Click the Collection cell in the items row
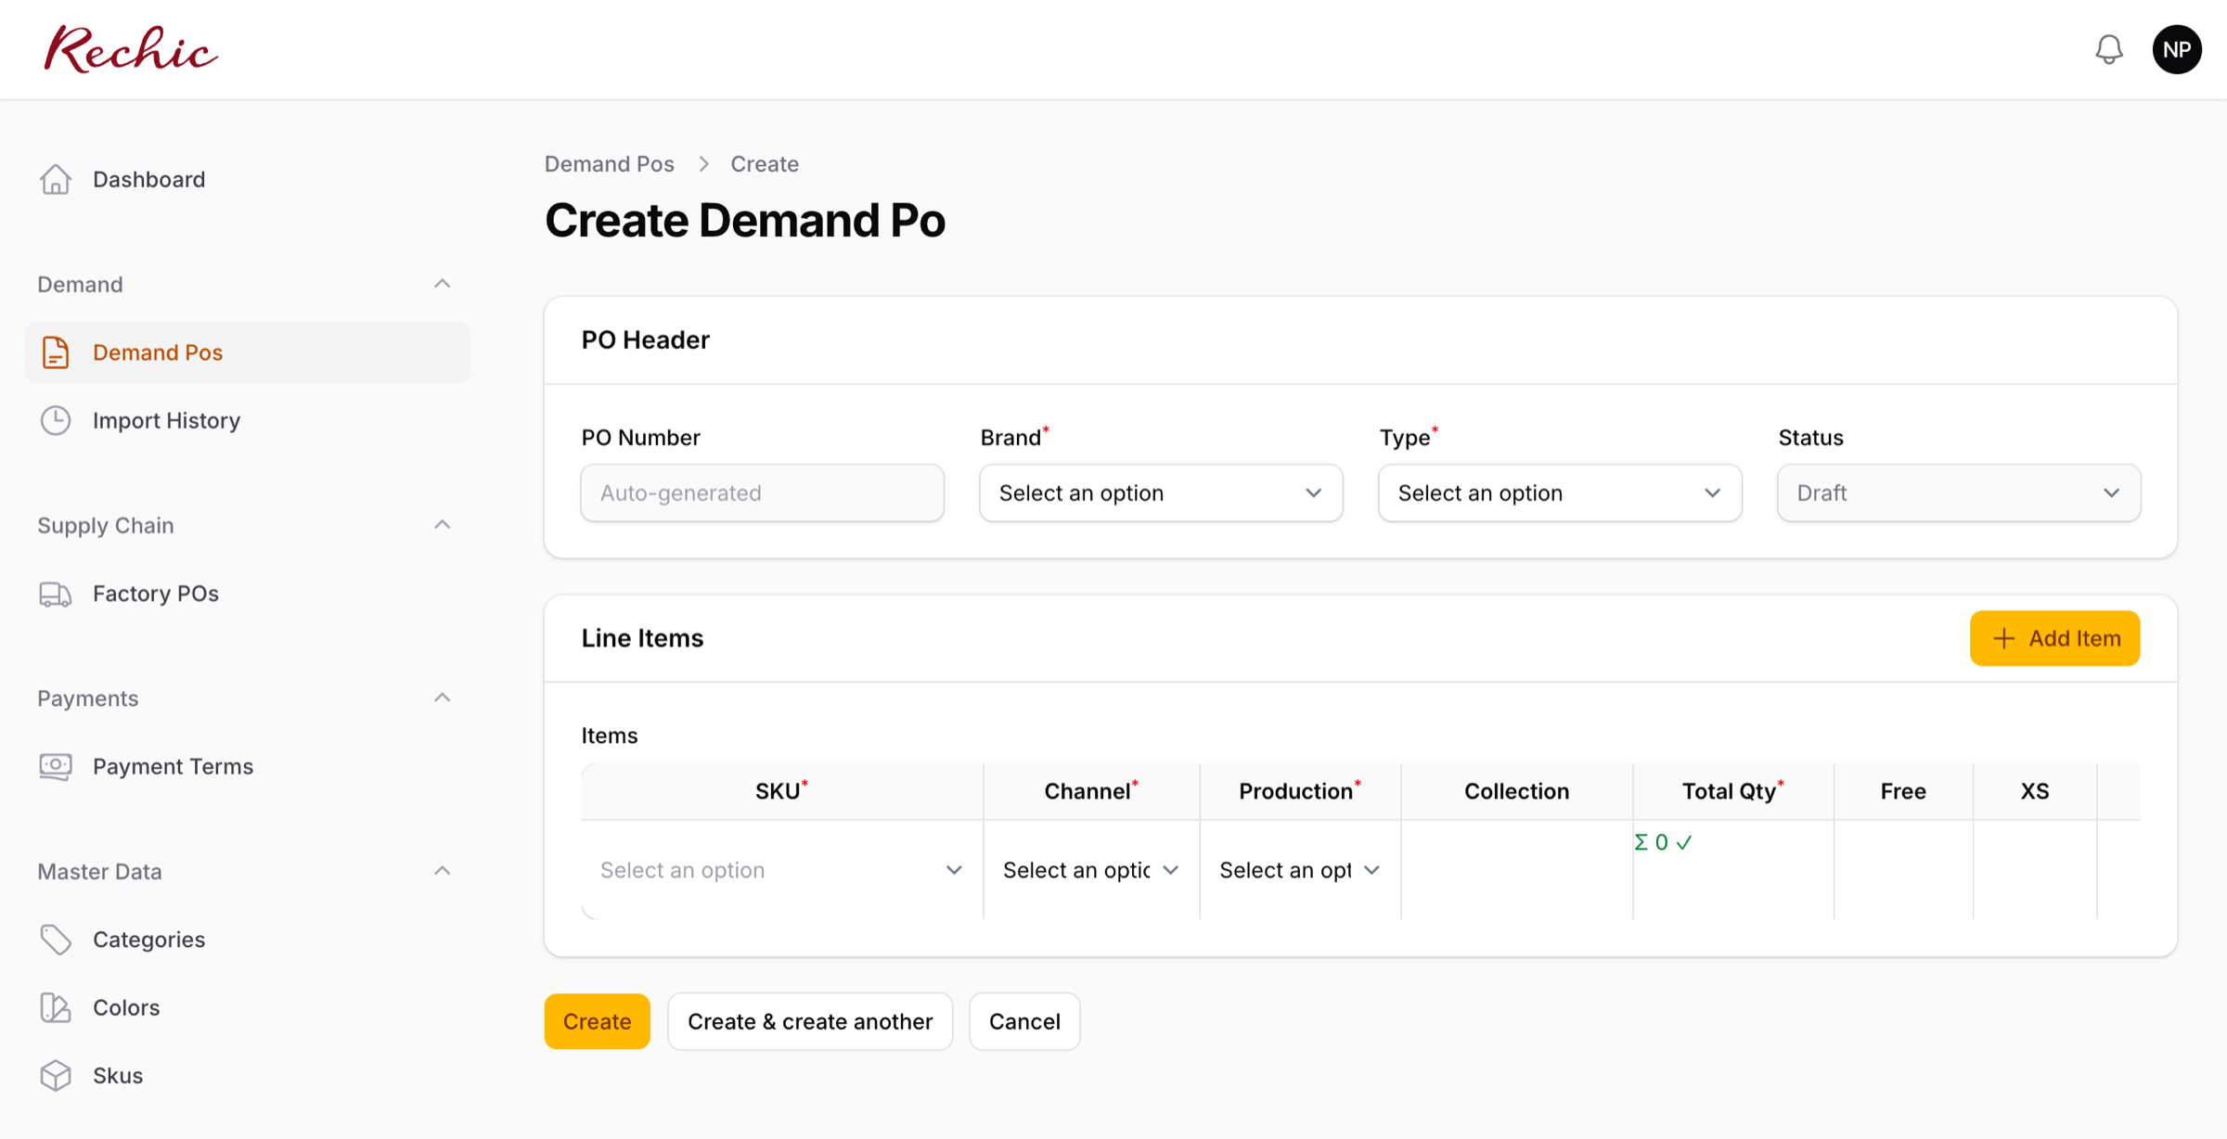The width and height of the screenshot is (2227, 1139). coord(1516,870)
